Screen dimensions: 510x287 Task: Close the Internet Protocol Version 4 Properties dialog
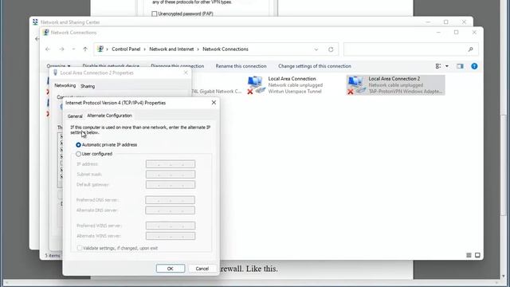(x=214, y=103)
